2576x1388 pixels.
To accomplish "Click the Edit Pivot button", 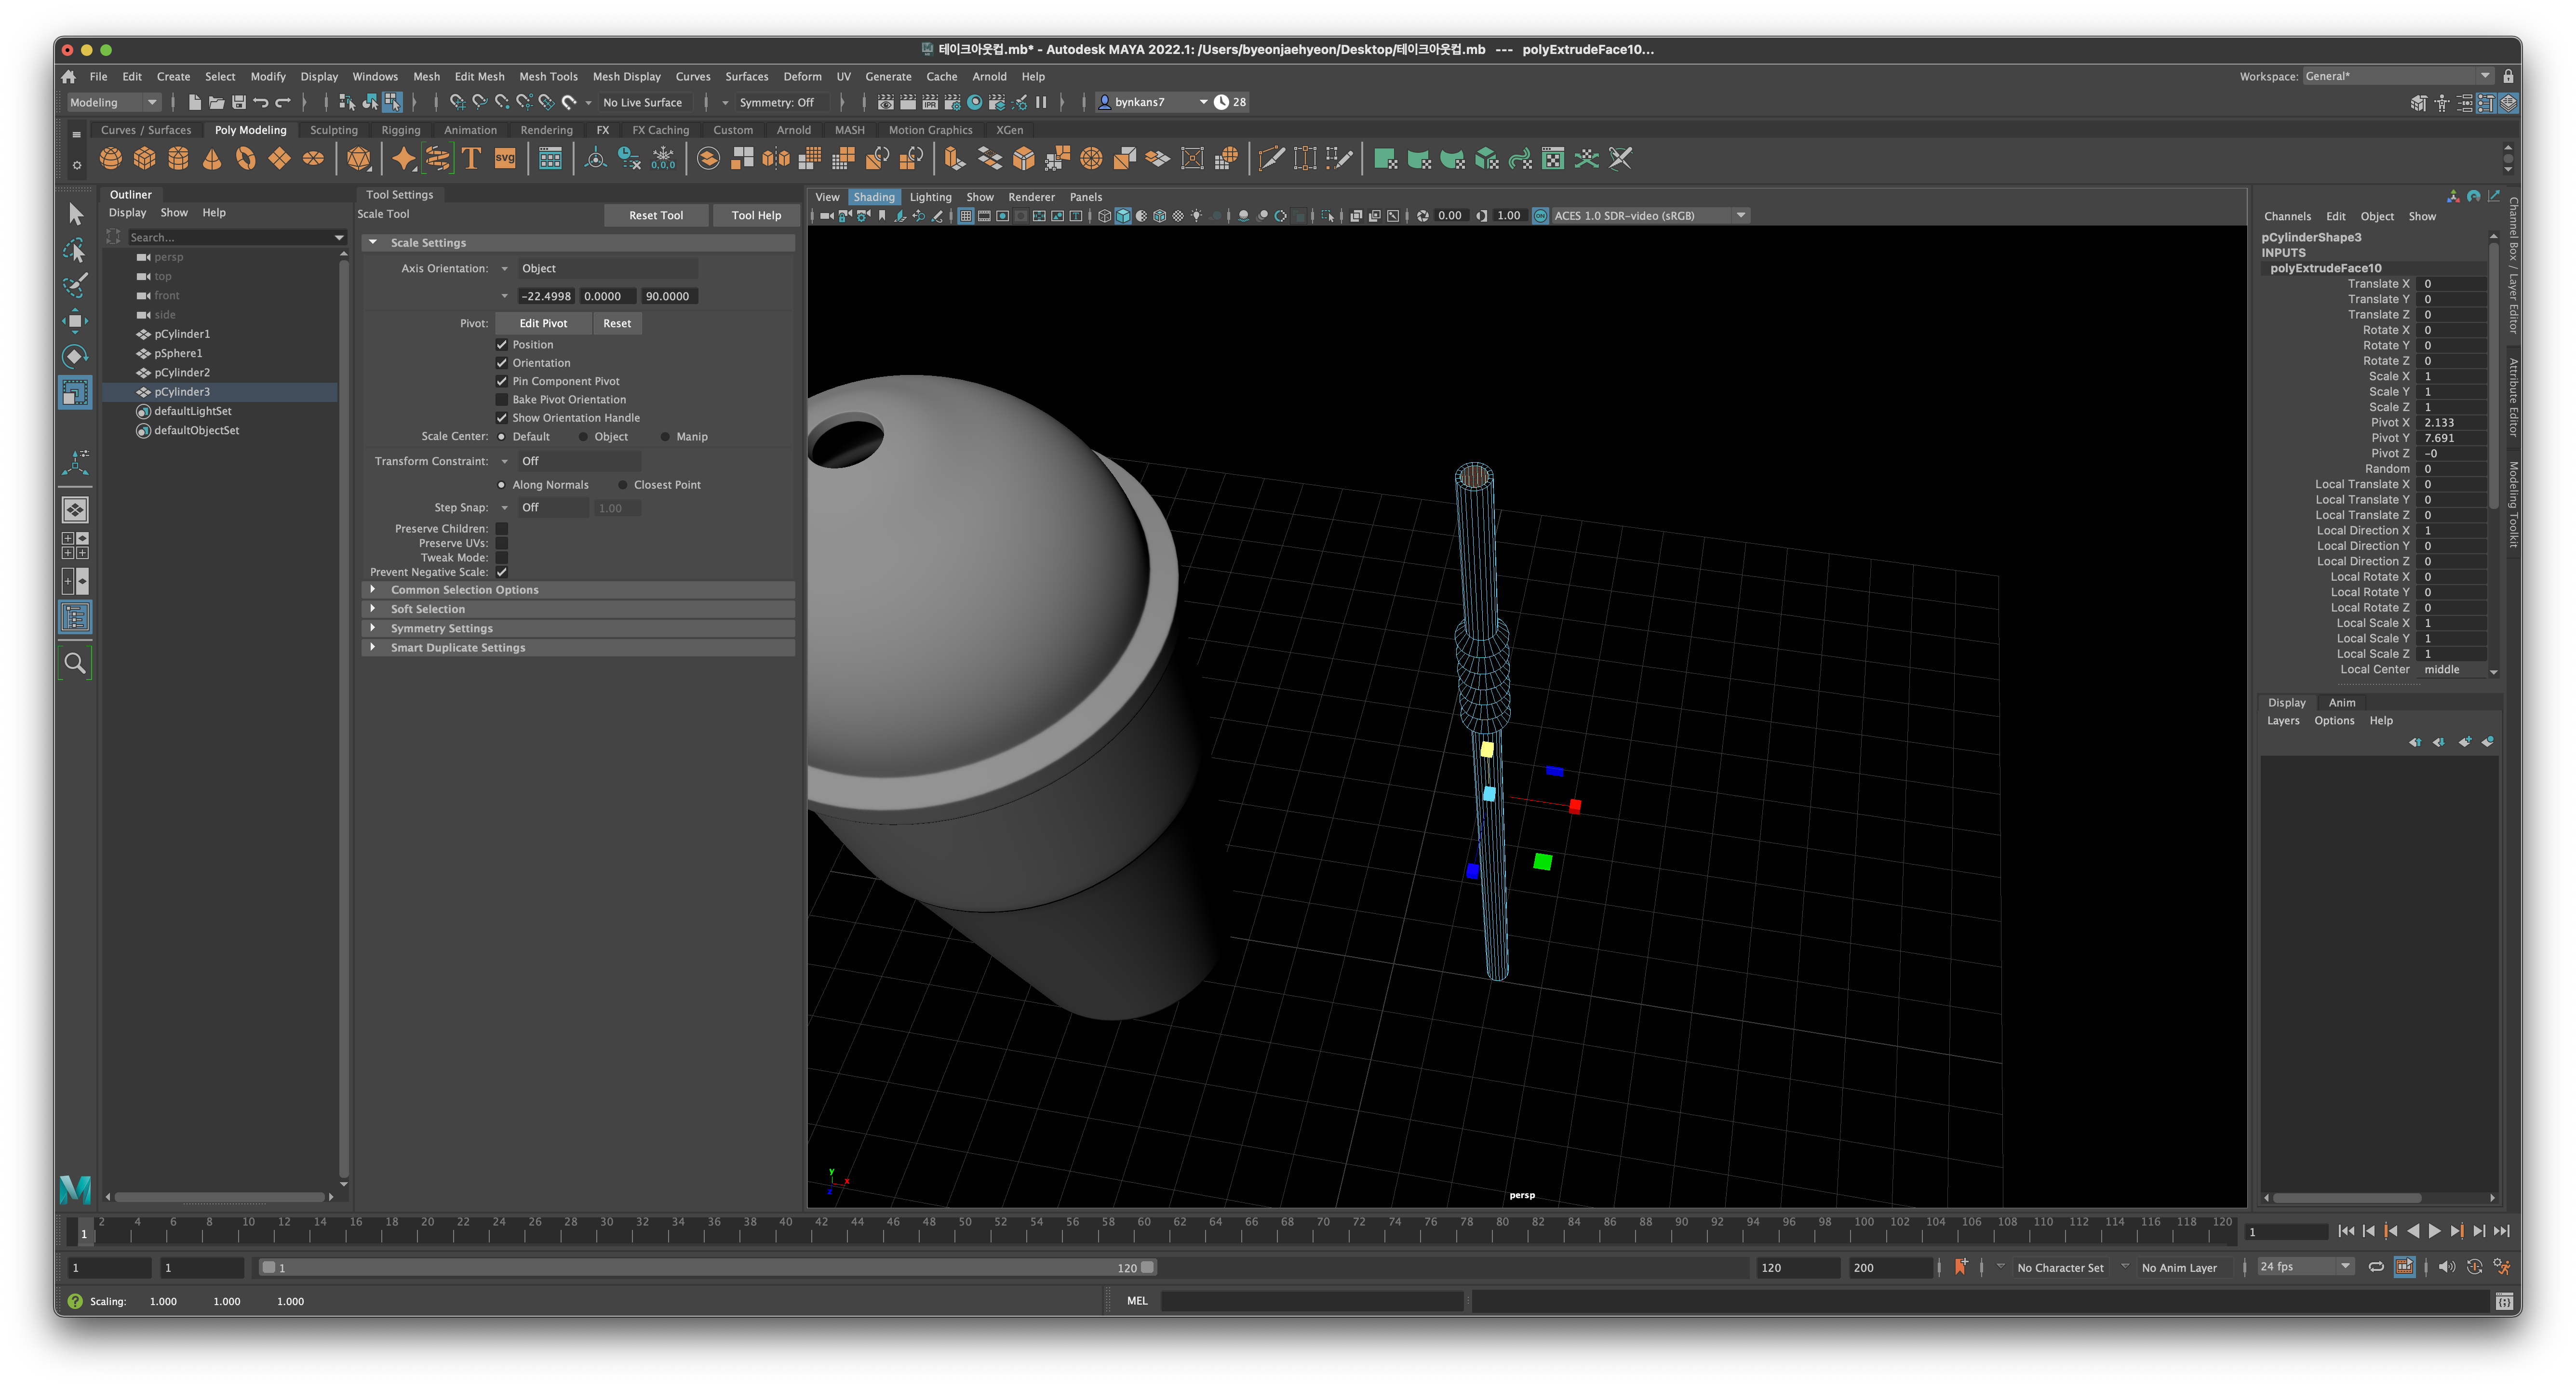I will [542, 323].
